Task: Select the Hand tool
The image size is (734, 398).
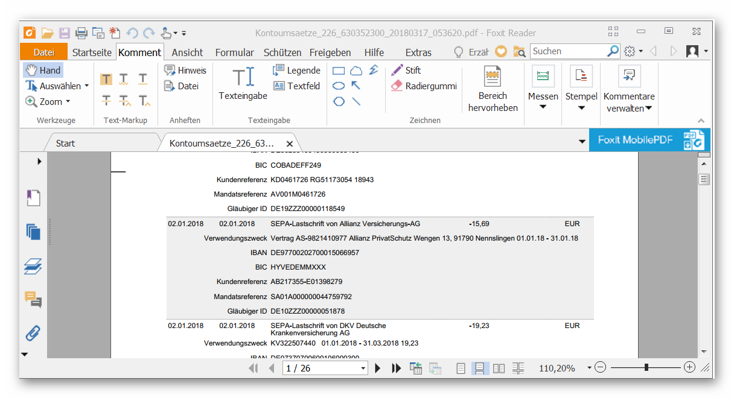Action: coord(43,70)
